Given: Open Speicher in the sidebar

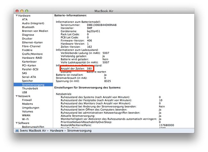Looking at the screenshot, I should [28, 81].
